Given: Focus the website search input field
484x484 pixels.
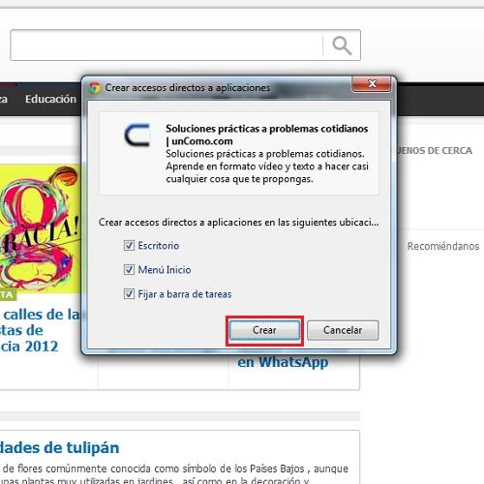Looking at the screenshot, I should 166,45.
